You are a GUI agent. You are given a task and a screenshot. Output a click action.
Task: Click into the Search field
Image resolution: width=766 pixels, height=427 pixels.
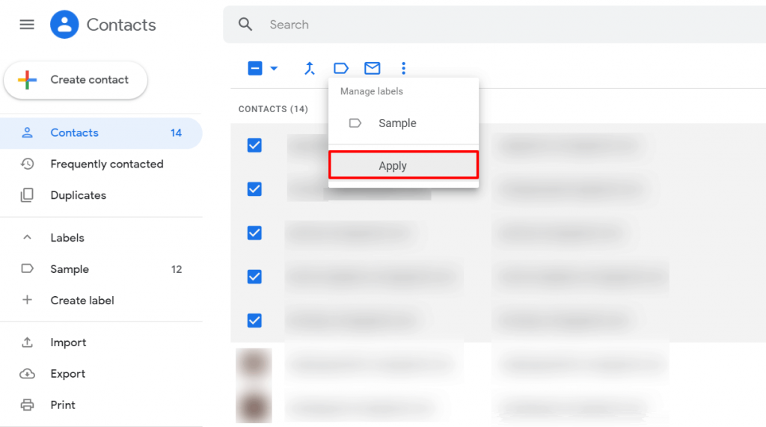pos(449,25)
